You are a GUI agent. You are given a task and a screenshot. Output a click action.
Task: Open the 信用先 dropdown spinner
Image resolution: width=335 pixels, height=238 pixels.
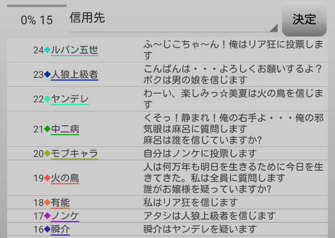coord(173,19)
